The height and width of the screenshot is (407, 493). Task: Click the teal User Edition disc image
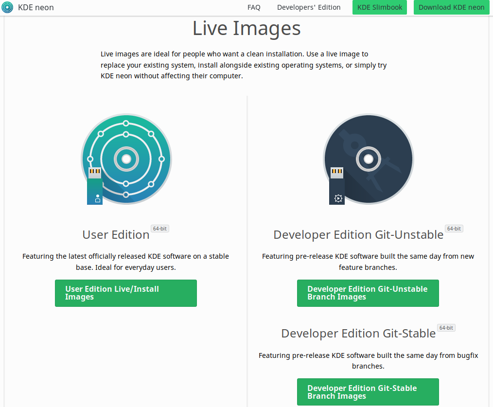coord(126,159)
